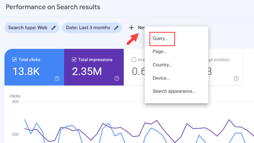Edit the Date: Last 3 months filter
This screenshot has height=143, width=254.
point(116,28)
